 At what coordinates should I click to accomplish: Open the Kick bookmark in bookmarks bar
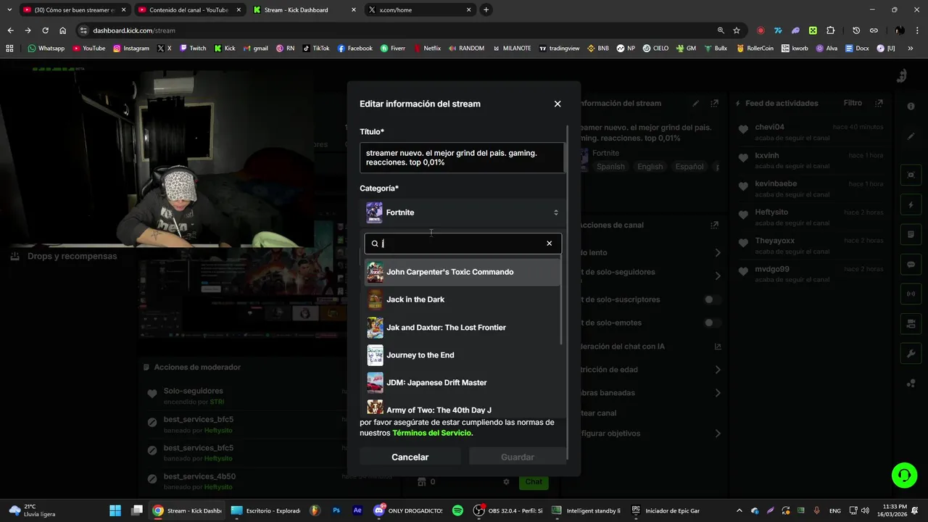click(x=224, y=49)
